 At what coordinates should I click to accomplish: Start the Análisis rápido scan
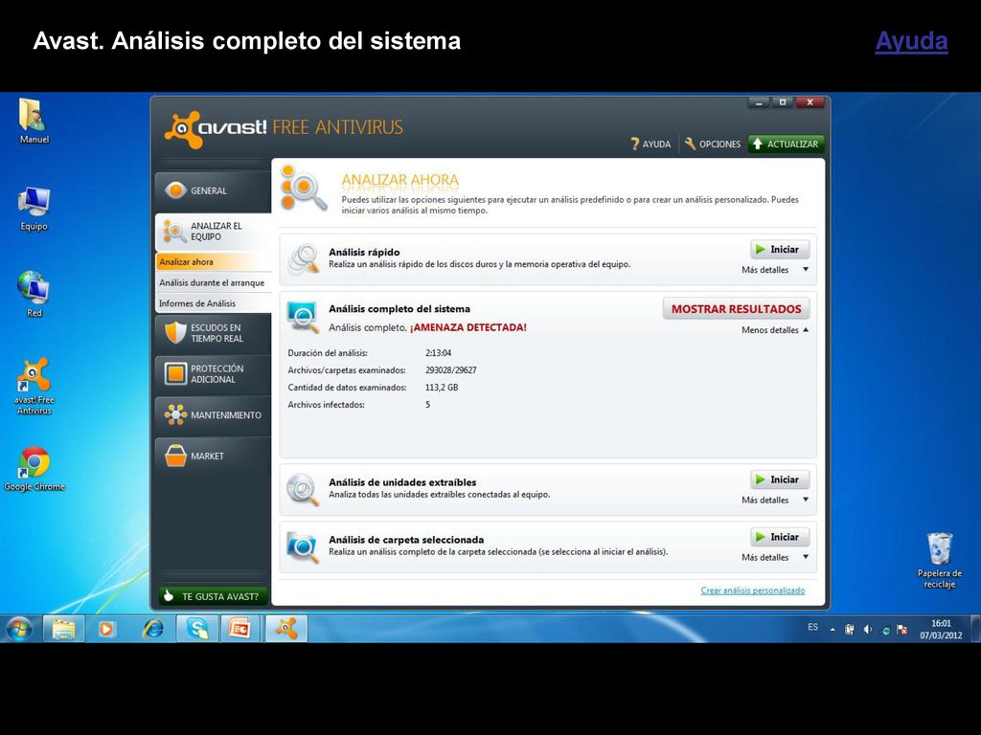[x=780, y=250]
